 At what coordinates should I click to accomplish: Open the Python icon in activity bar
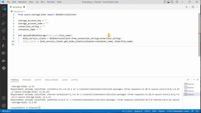tap(4, 68)
